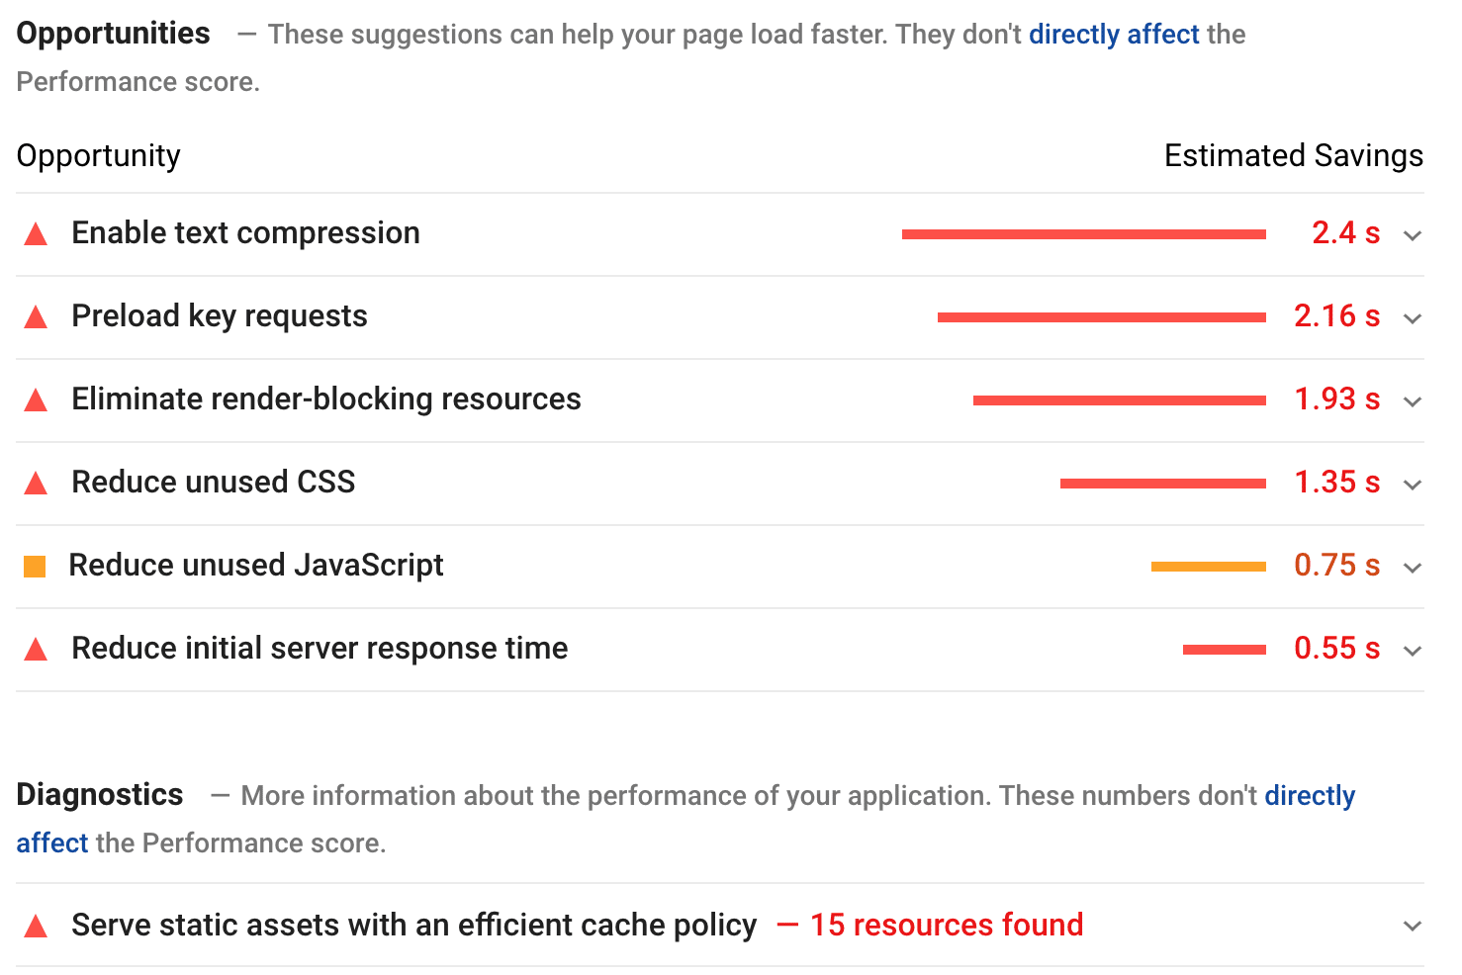The width and height of the screenshot is (1462, 975).
Task: Click the red triangle icon for Reduce unused CSS
Action: (36, 483)
